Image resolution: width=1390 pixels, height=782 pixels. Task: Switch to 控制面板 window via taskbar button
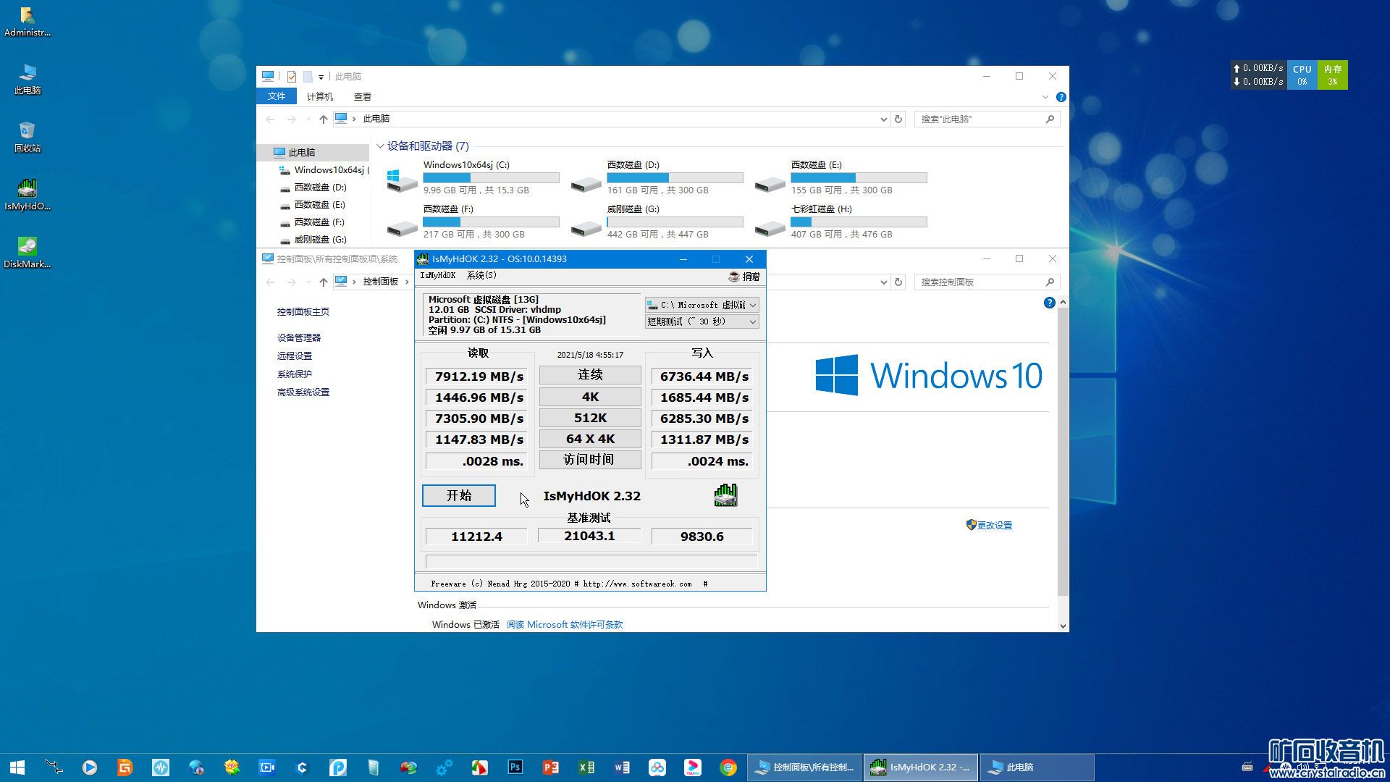804,767
